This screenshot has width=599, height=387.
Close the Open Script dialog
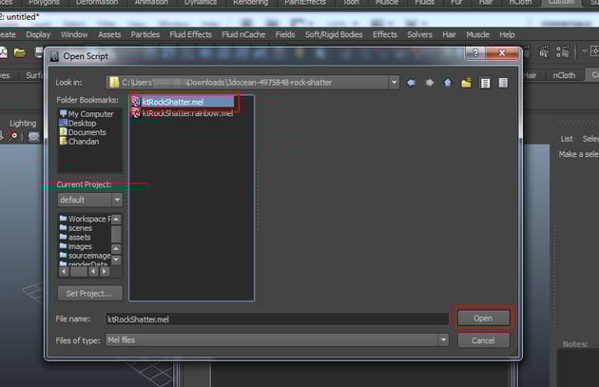coord(502,52)
